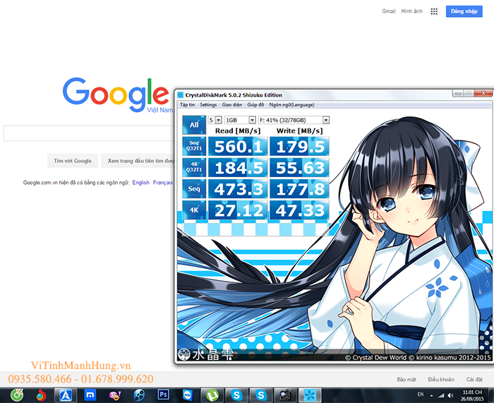Viewport: 494px width, 403px height.
Task: Click the Seq read value 473.3
Action: (239, 188)
